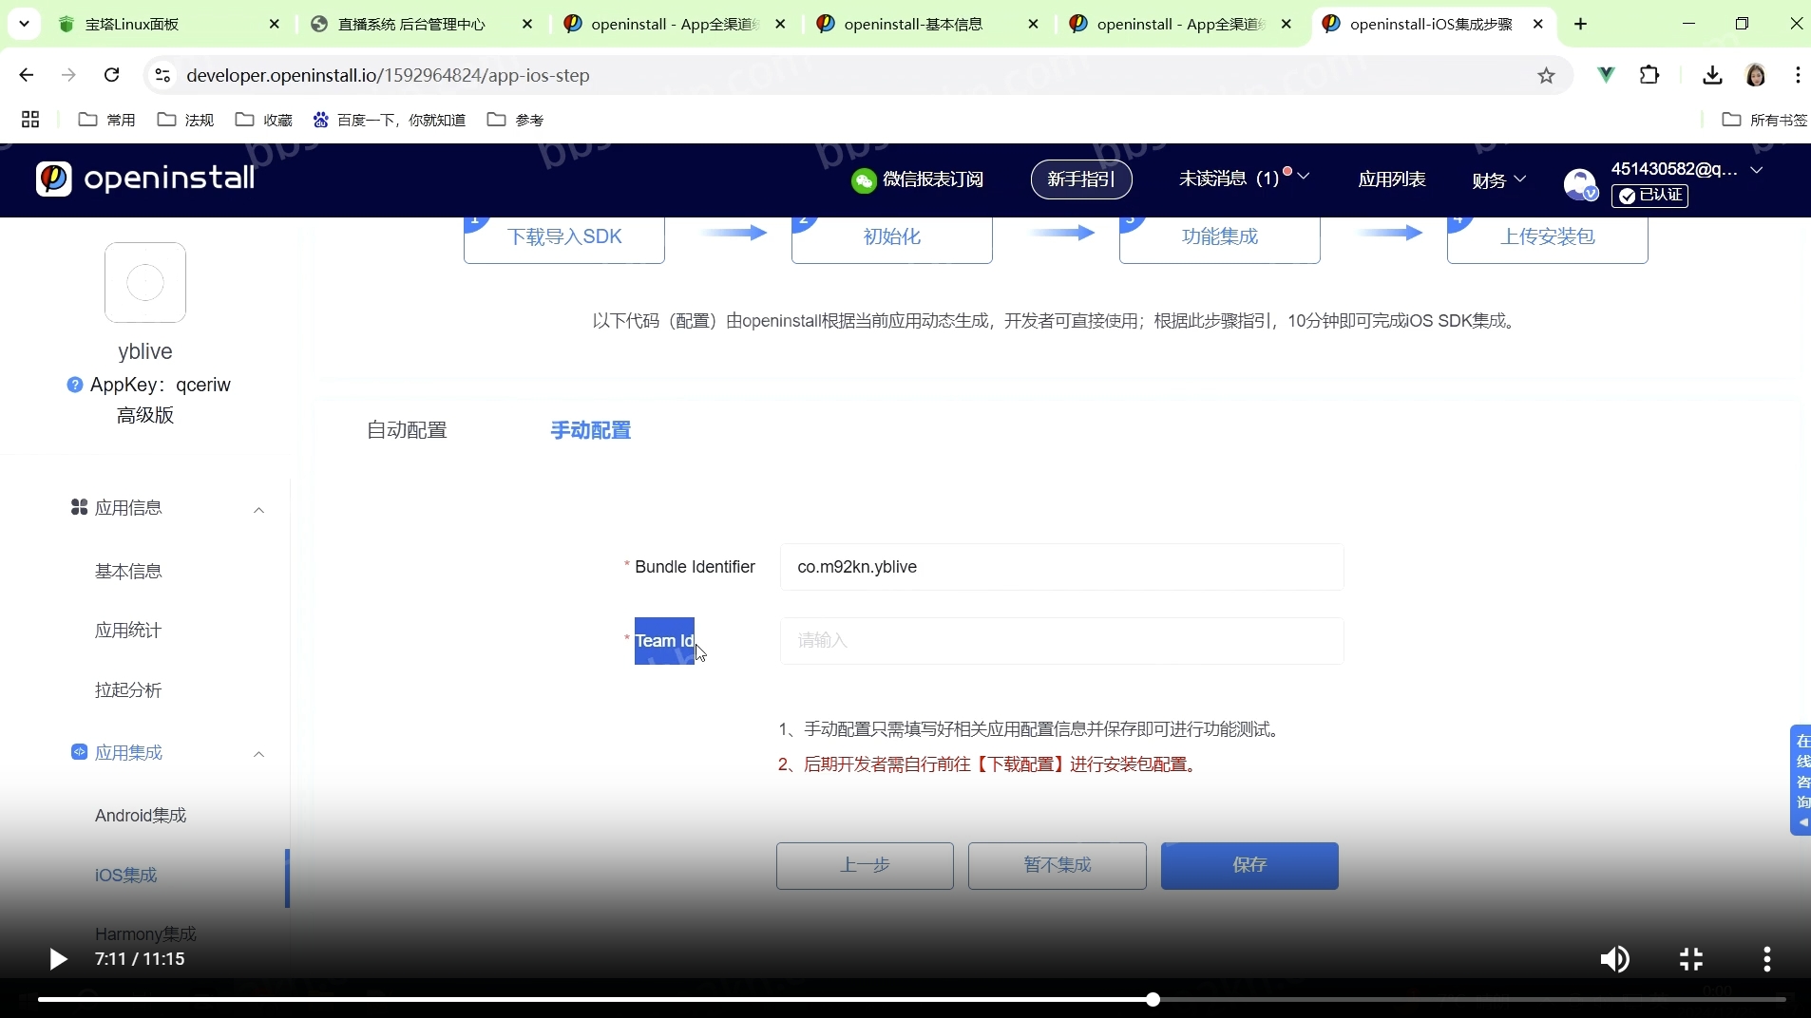Go forward in browser history
Image resolution: width=1811 pixels, height=1018 pixels.
point(68,75)
